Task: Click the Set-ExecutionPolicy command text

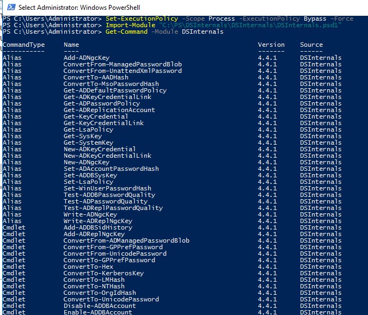Action: [x=136, y=19]
